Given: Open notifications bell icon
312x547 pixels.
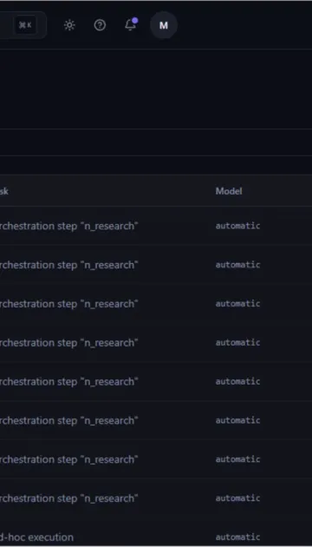Looking at the screenshot, I should 131,25.
